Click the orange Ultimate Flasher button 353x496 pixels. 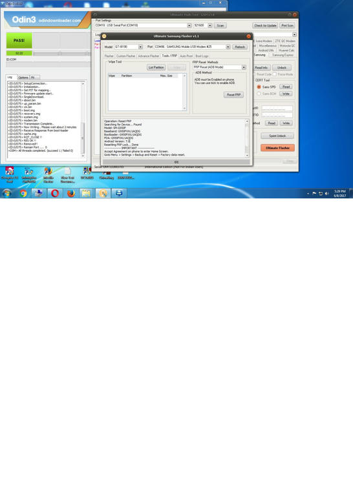point(277,148)
